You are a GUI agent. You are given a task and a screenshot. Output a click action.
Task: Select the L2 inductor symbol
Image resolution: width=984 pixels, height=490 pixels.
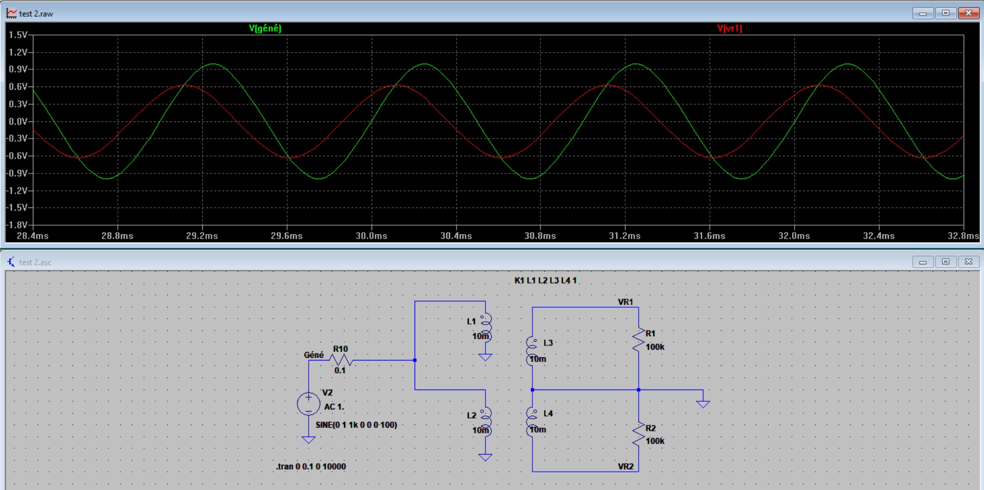click(486, 422)
